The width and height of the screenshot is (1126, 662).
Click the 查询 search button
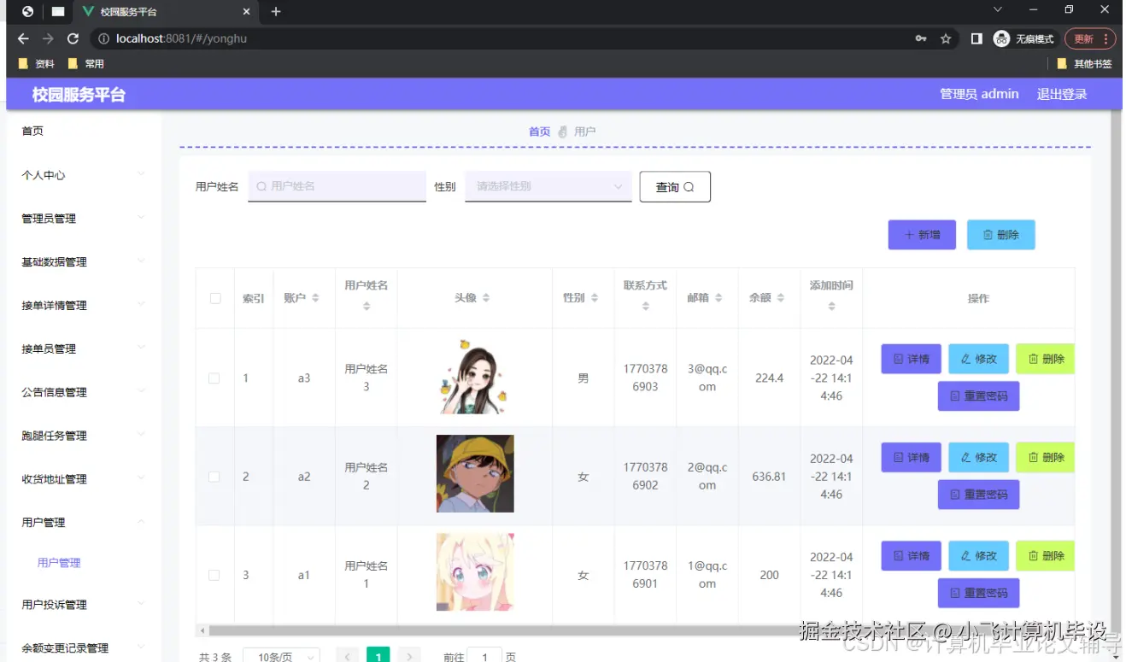(x=675, y=187)
